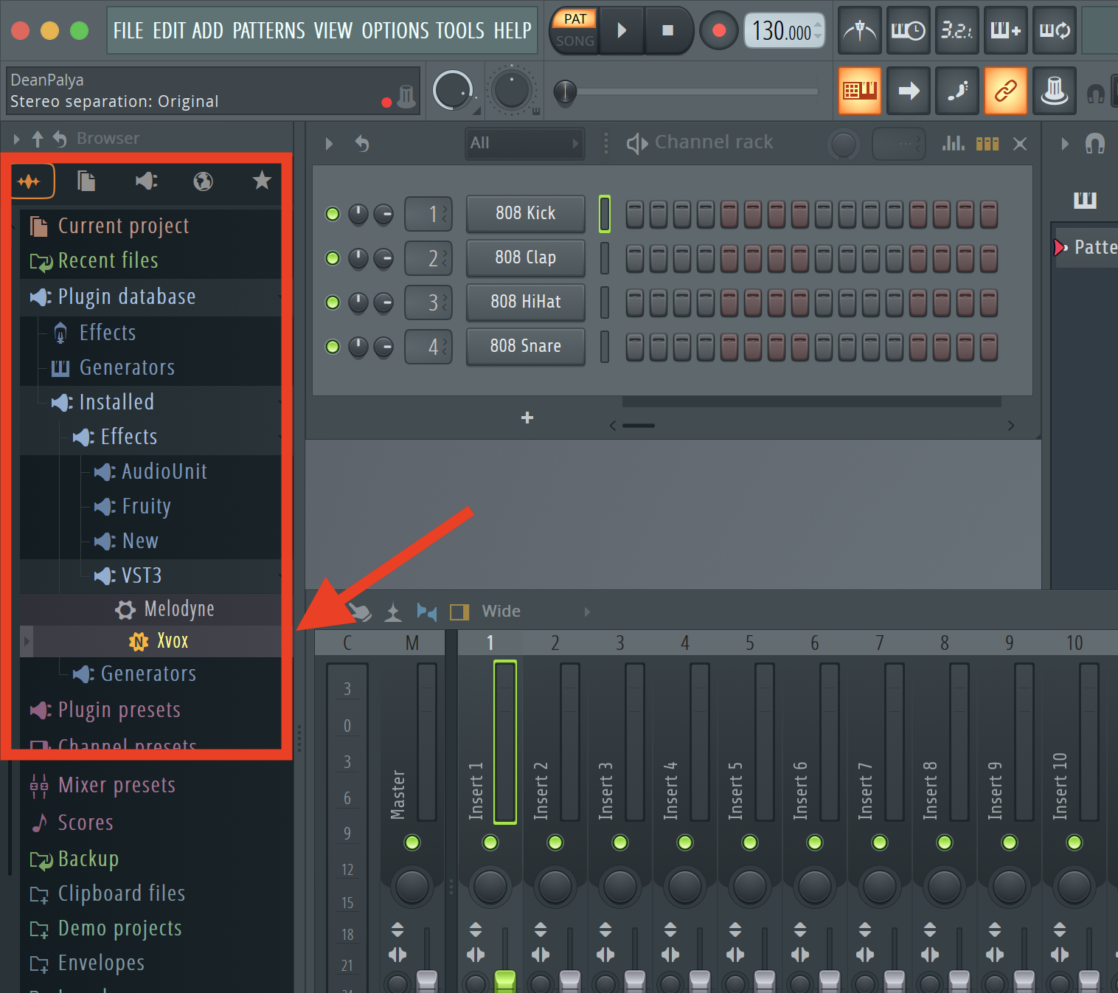Switch to PAT pattern mode
1118x993 pixels.
[x=575, y=19]
